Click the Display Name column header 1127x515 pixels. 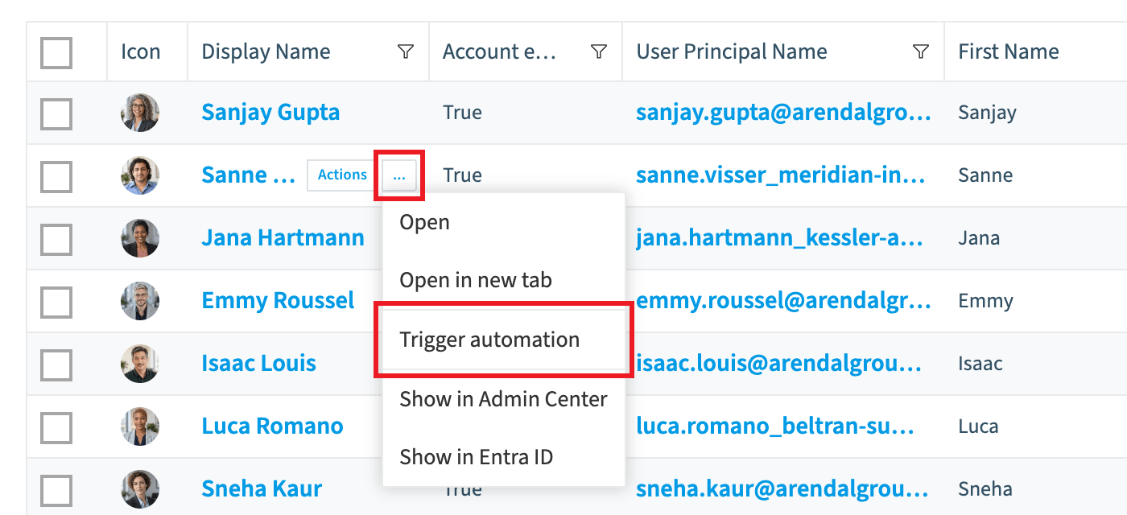click(266, 51)
